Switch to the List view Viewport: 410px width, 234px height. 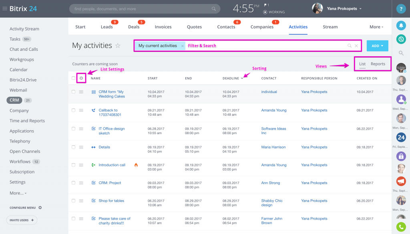(x=362, y=64)
